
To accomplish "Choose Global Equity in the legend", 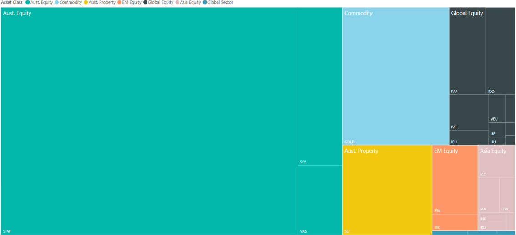I will [x=160, y=3].
